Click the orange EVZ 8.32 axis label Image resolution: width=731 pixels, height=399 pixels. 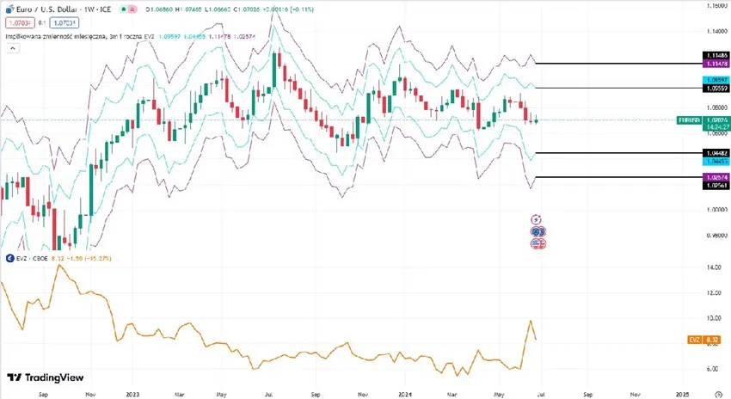(x=704, y=340)
